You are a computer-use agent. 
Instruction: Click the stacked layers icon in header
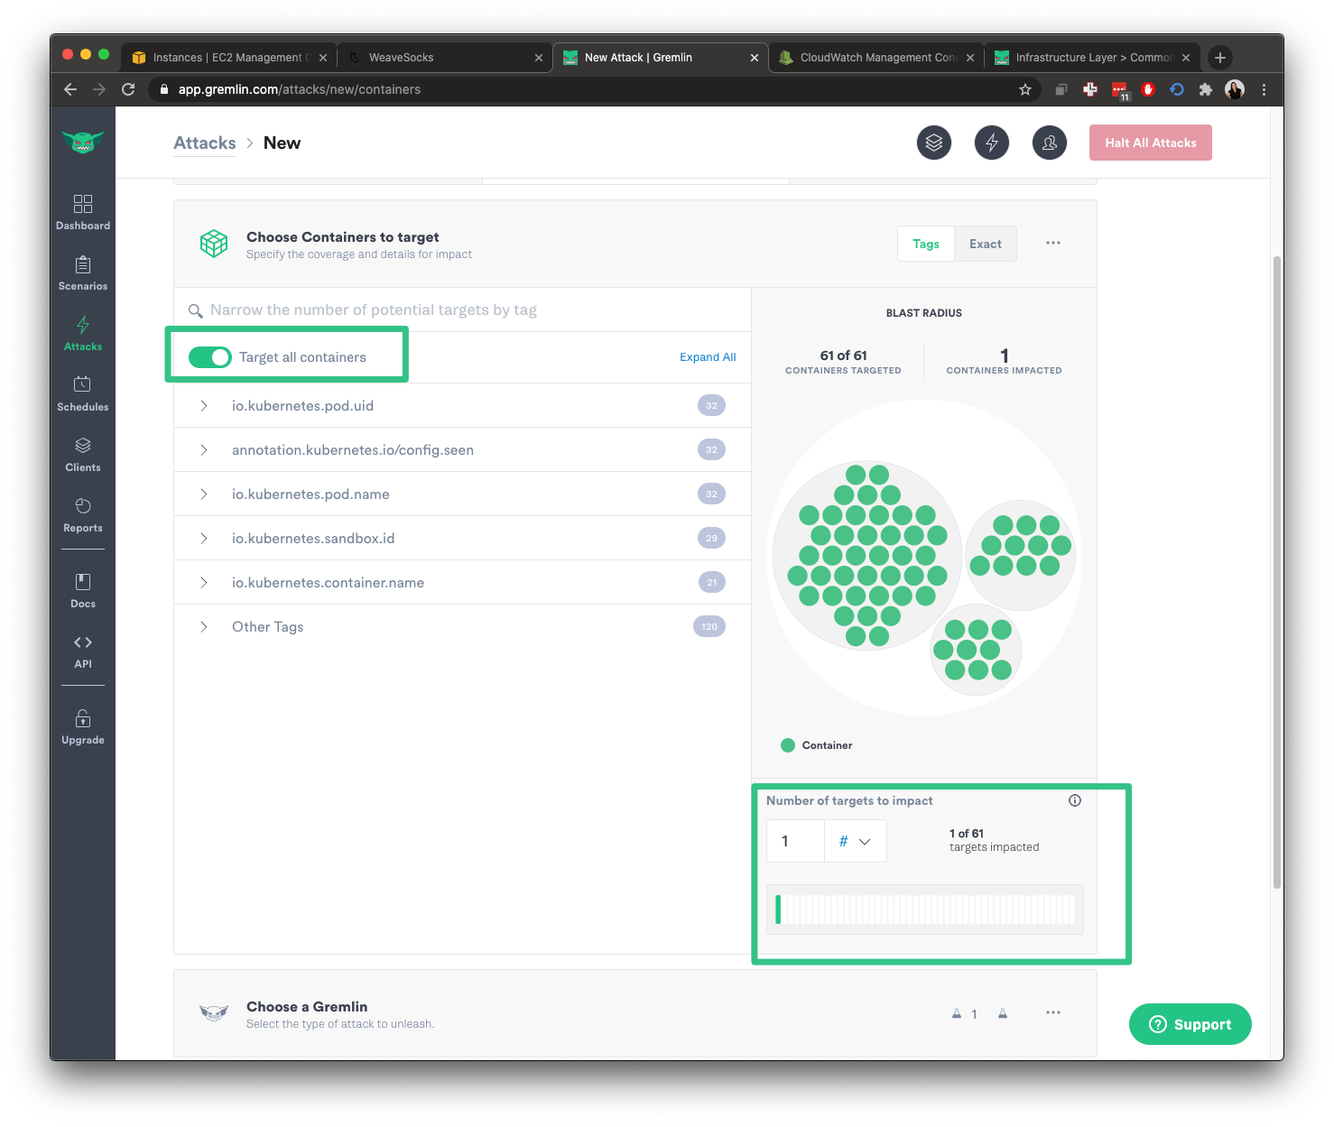pos(934,143)
